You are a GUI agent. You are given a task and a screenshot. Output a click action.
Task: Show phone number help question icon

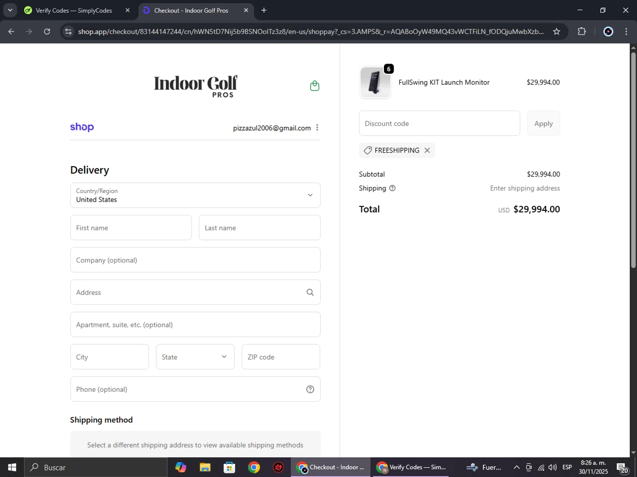310,389
